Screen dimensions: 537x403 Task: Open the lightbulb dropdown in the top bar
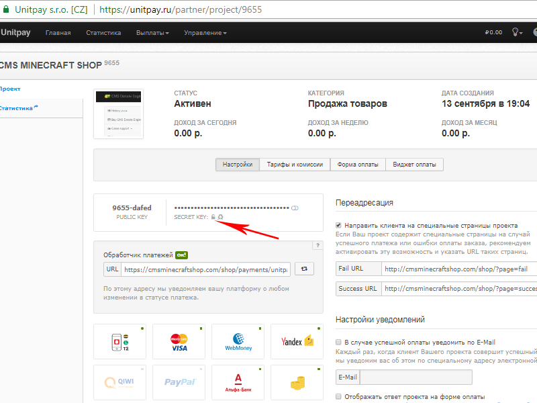tap(516, 32)
